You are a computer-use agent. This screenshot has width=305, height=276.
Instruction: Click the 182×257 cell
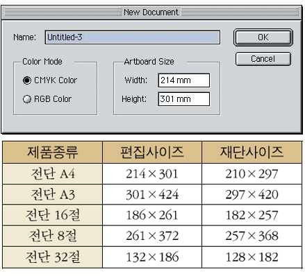point(252,215)
